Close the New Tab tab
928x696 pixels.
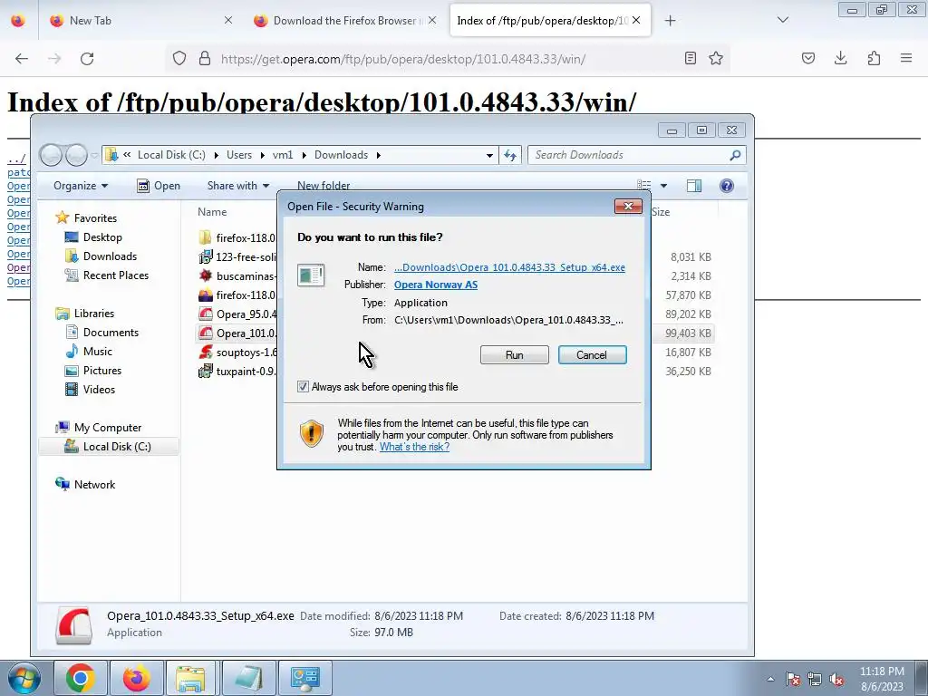coord(228,20)
